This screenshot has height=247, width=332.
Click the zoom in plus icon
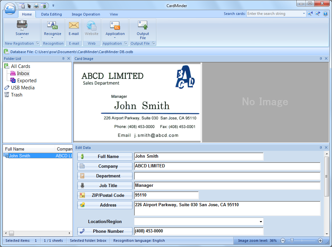(320, 241)
